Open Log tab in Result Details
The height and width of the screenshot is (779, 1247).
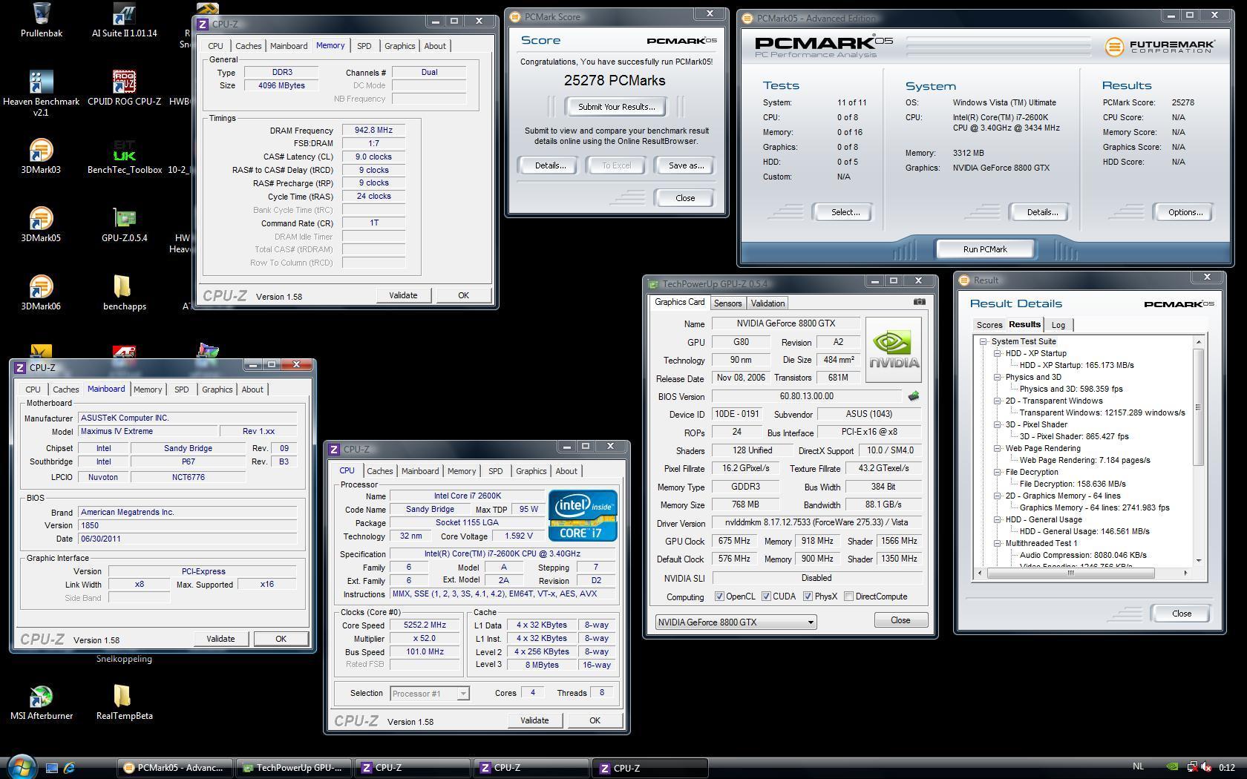pos(1058,325)
